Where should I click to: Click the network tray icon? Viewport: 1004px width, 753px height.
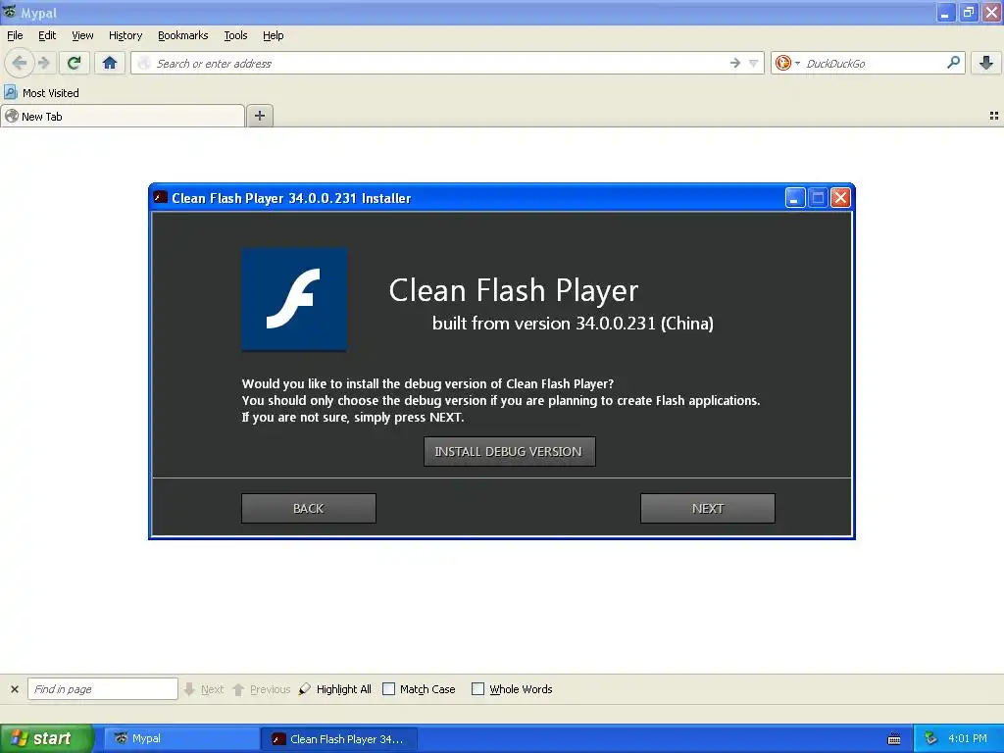[x=931, y=738]
